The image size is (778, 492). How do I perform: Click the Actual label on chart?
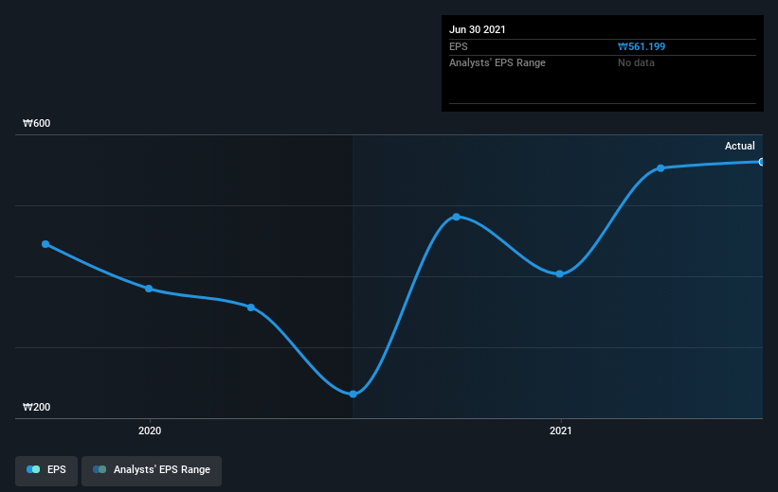tap(740, 146)
